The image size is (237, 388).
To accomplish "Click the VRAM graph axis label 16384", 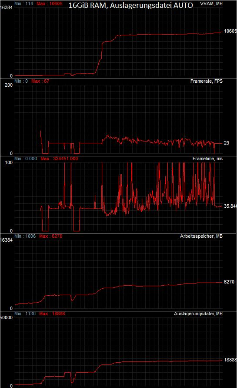I will [7, 8].
